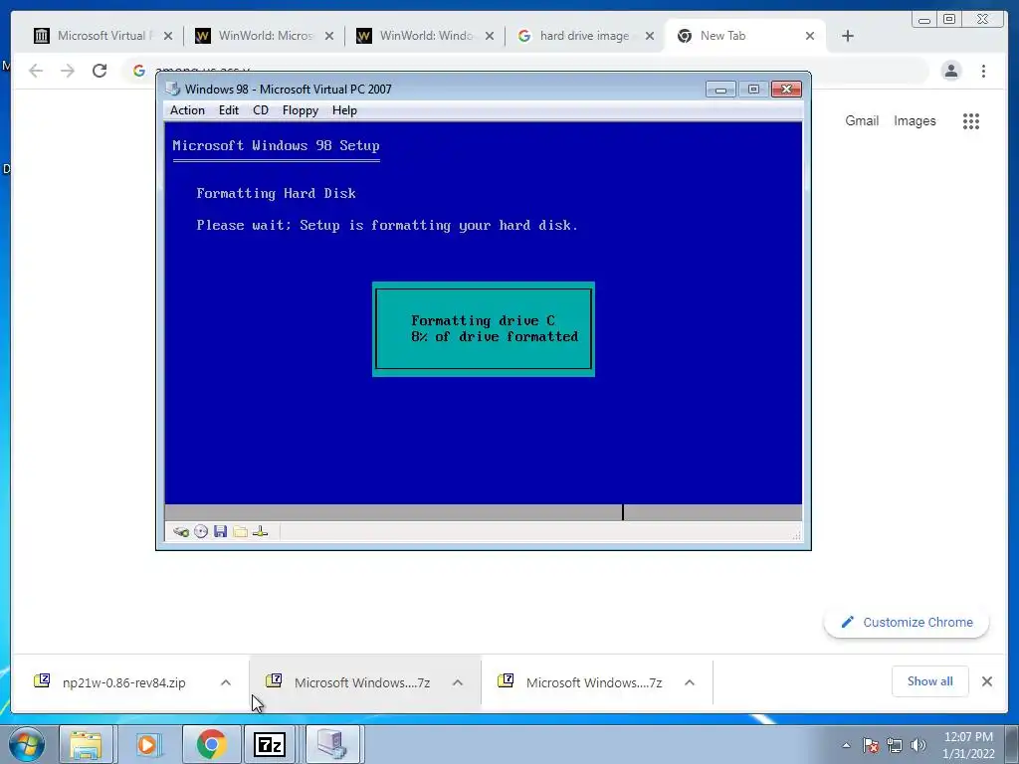Click the taskbar clock showing 12:07 PM

[x=968, y=745]
